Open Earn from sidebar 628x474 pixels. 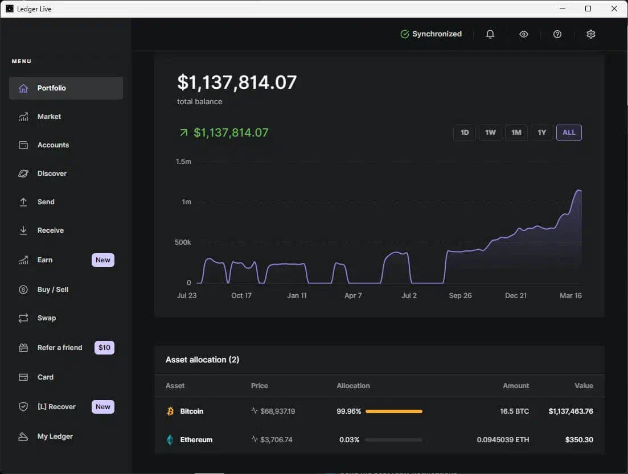[45, 260]
